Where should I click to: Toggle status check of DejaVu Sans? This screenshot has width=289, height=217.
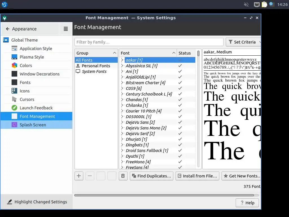[x=180, y=122]
